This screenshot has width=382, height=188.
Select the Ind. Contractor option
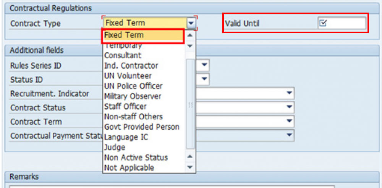(131, 66)
